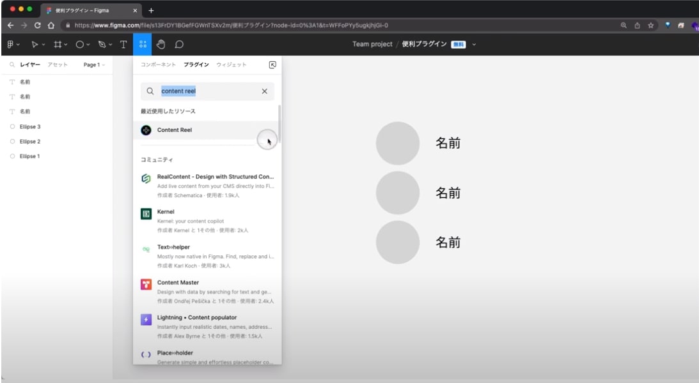This screenshot has width=699, height=383.
Task: Open the Kernel plugin result
Action: tap(207, 221)
